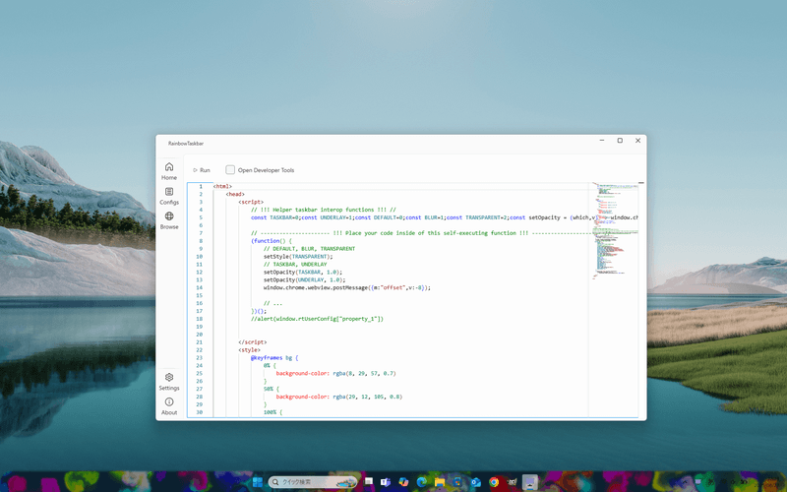Open the About page in sidebar
787x492 pixels.
click(x=169, y=405)
